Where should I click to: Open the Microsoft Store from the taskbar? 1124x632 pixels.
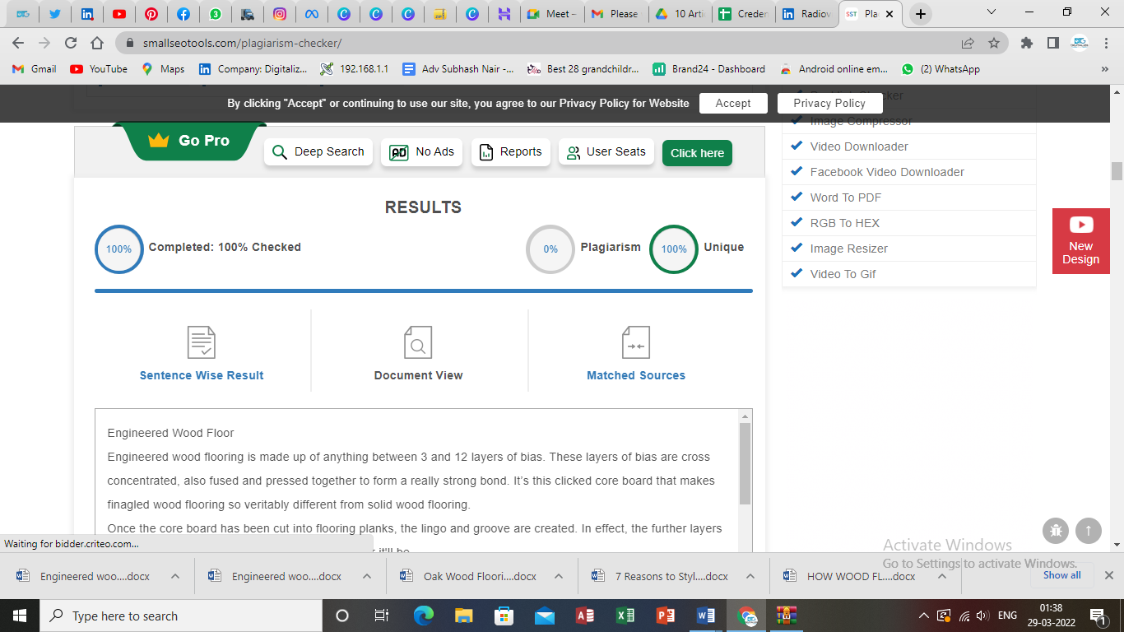(504, 616)
